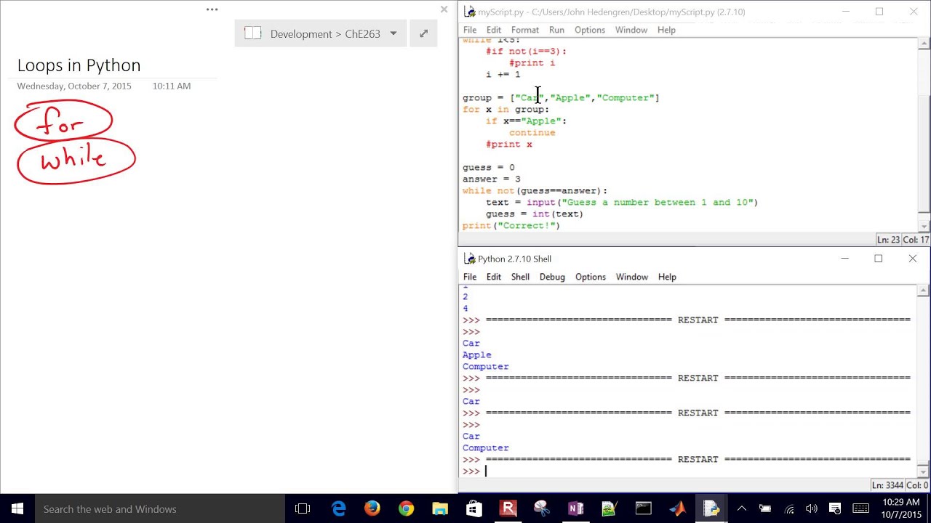Place cursor on the 'answer = 3' line
The width and height of the screenshot is (931, 523).
pyautogui.click(x=492, y=179)
